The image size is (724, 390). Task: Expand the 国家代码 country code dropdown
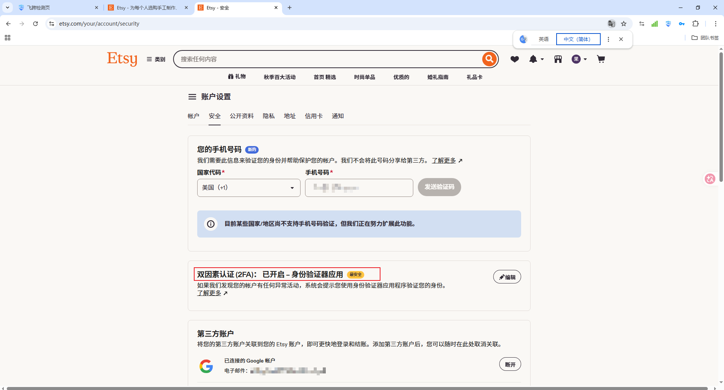249,187
